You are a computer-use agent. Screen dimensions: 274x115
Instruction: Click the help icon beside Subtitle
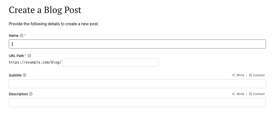point(25,75)
